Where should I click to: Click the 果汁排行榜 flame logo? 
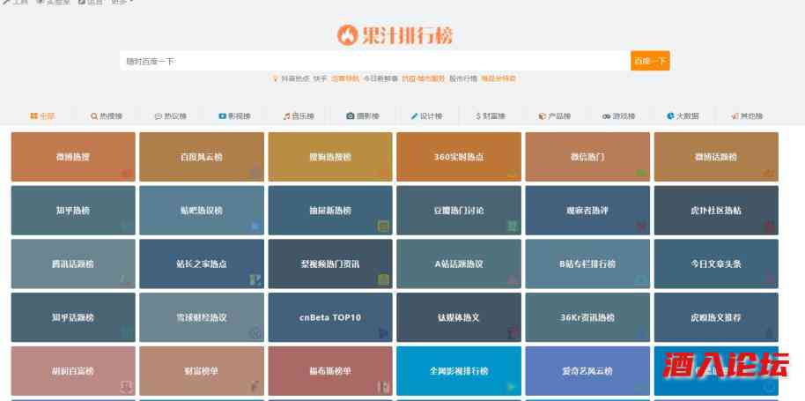point(395,35)
